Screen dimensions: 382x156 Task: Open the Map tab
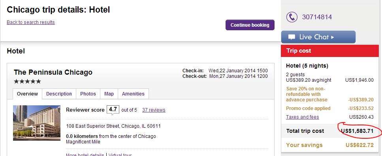point(109,94)
